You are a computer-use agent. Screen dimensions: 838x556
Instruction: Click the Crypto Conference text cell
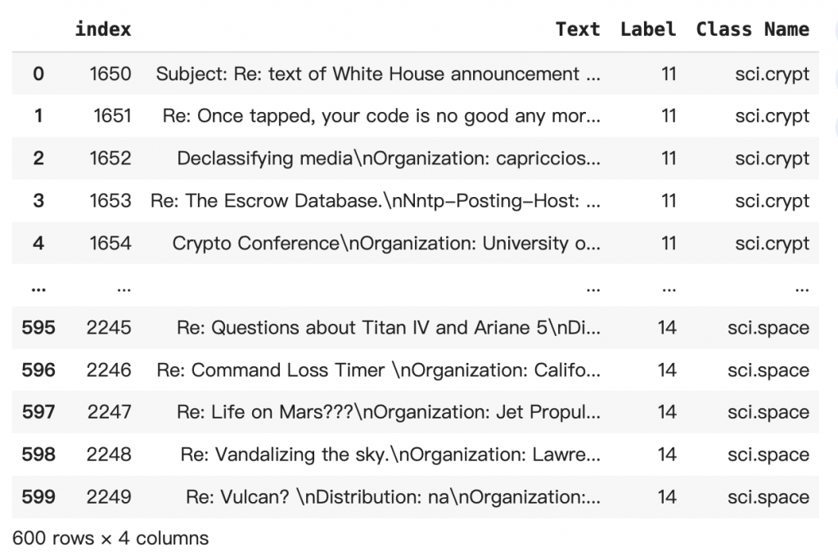tap(386, 244)
